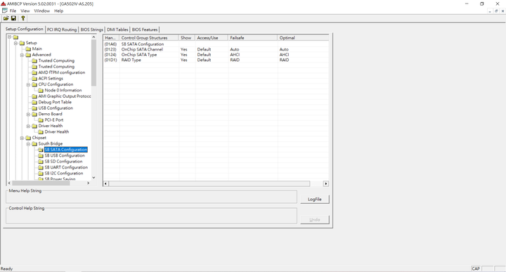
Task: Switch to the BIOS Features tab
Action: click(145, 30)
